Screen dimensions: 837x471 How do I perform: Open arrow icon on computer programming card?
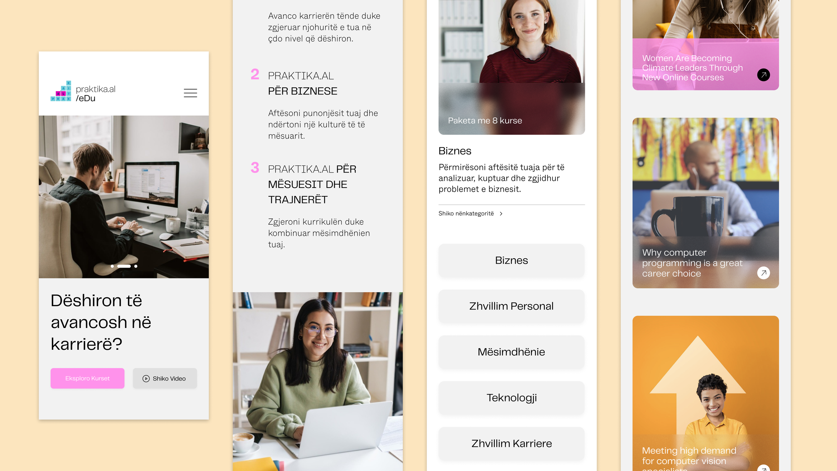click(763, 273)
